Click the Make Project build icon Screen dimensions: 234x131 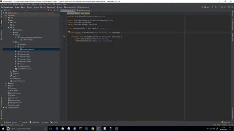coord(202,7)
